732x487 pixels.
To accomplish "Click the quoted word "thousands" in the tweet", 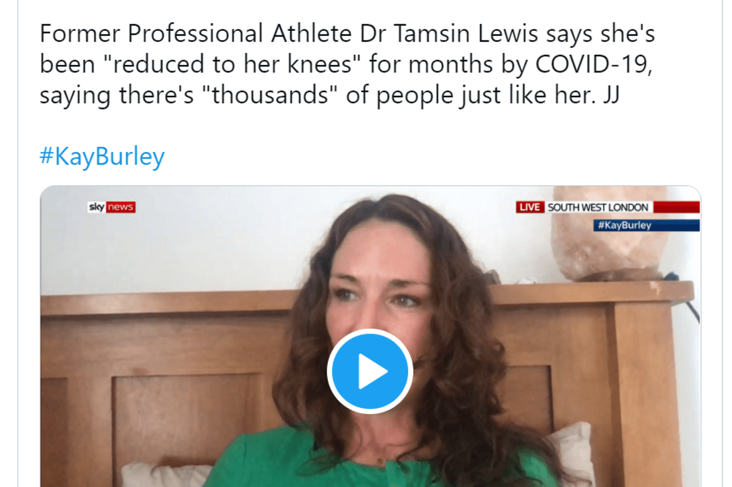I will 270,96.
